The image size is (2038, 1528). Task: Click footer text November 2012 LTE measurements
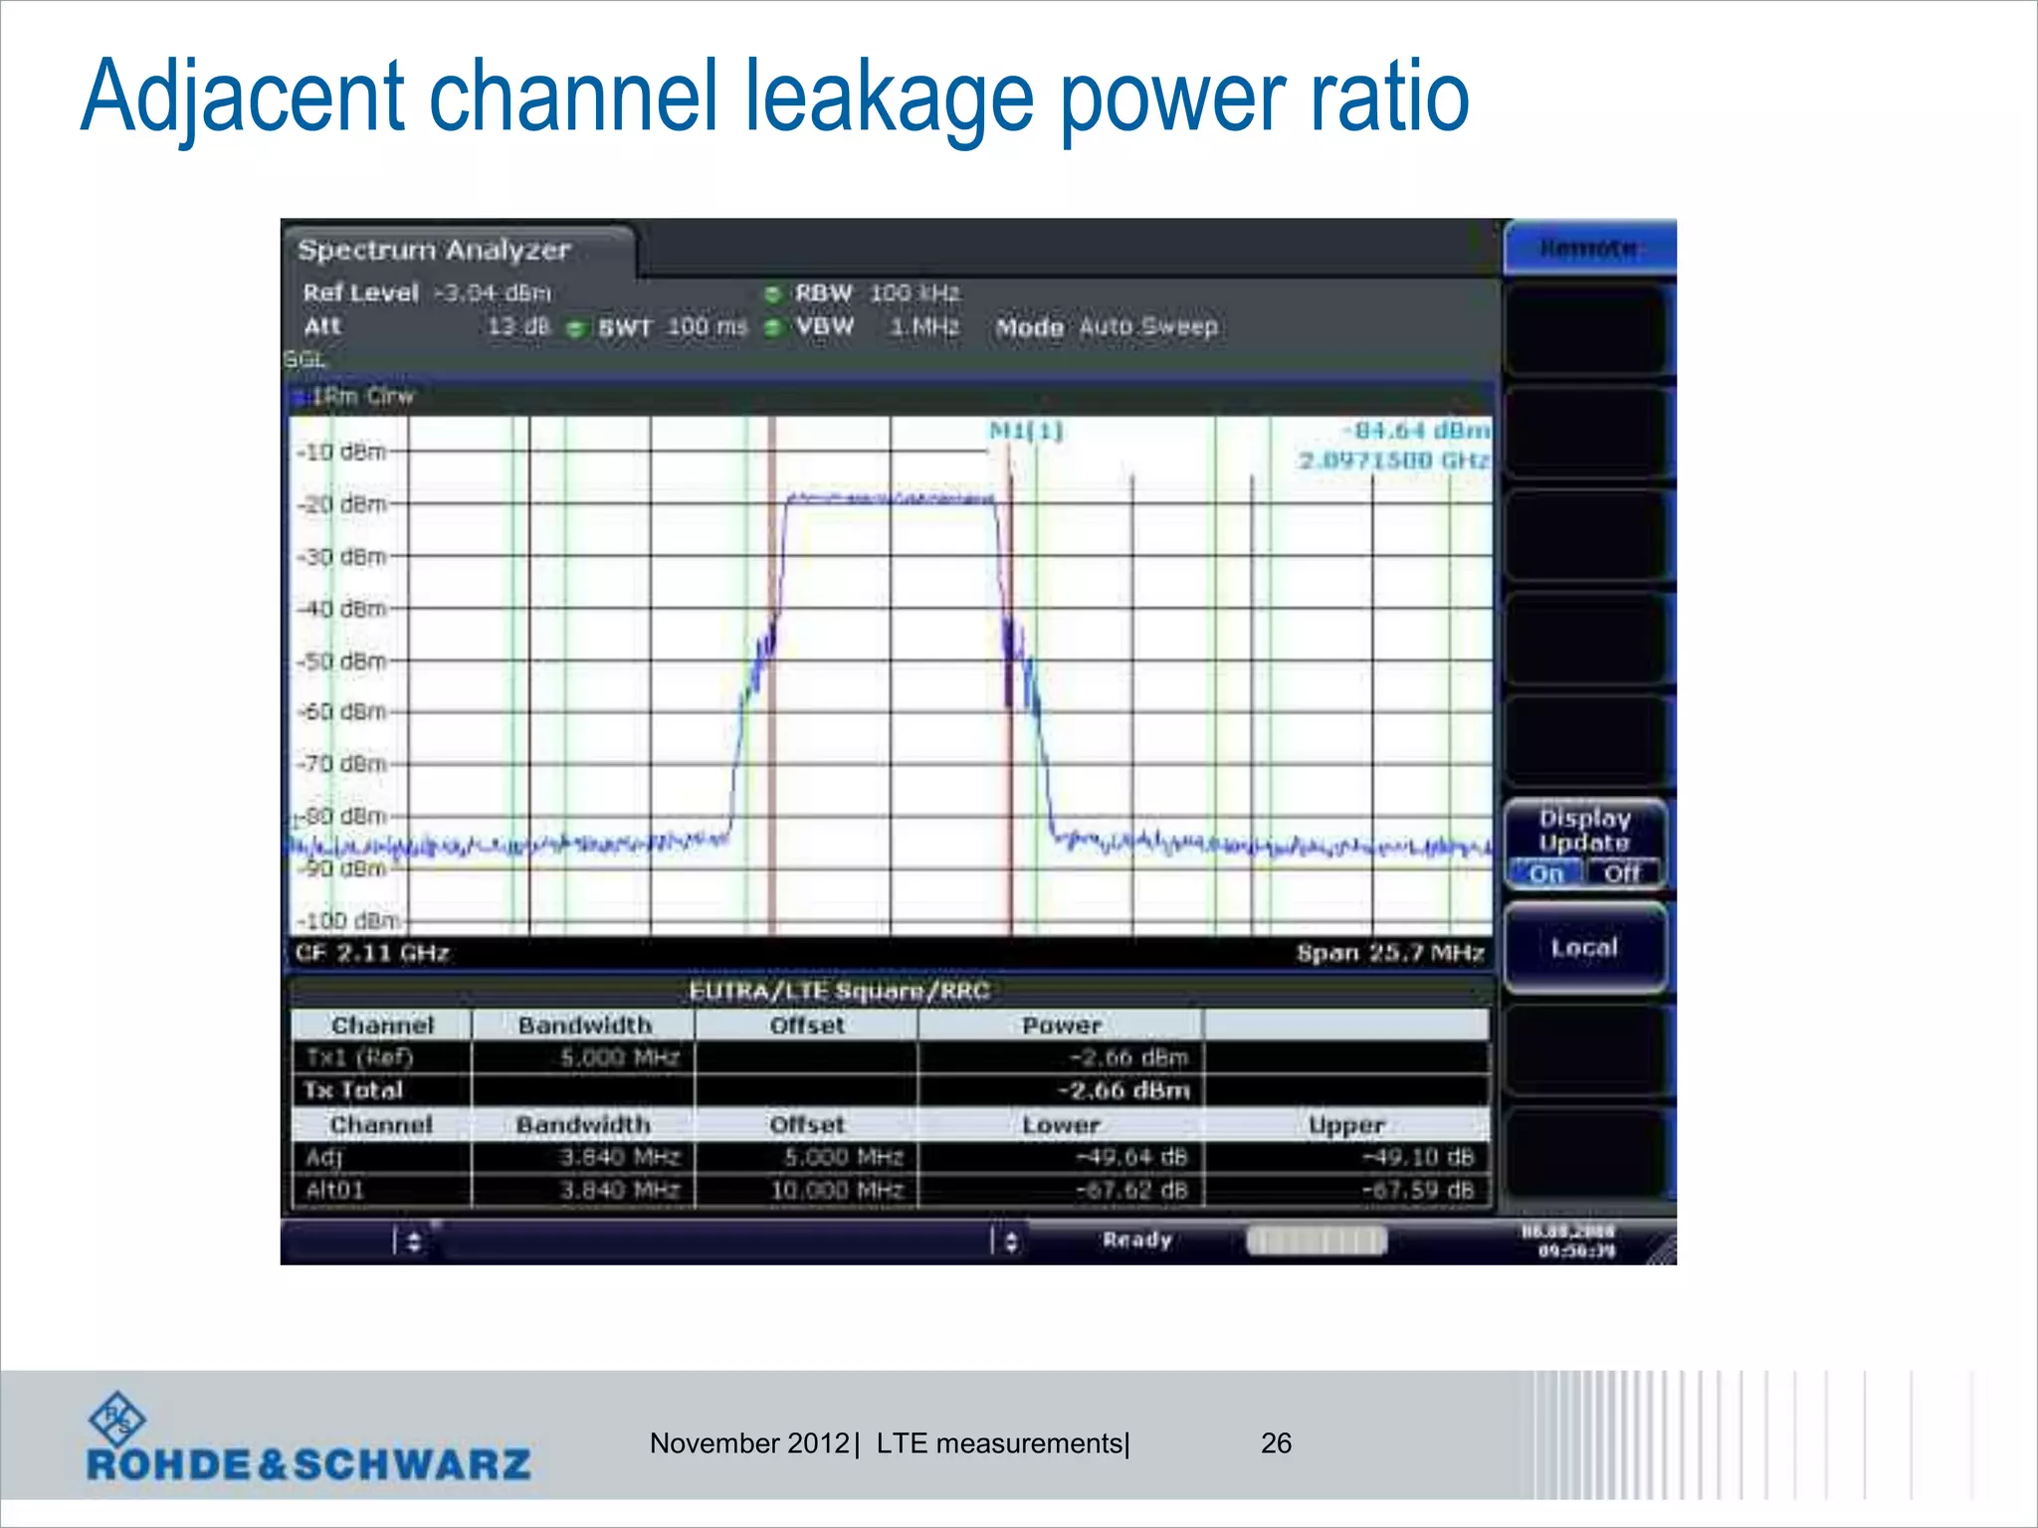[890, 1443]
